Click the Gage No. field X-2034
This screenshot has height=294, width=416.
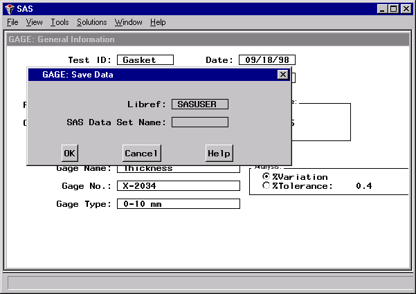179,186
